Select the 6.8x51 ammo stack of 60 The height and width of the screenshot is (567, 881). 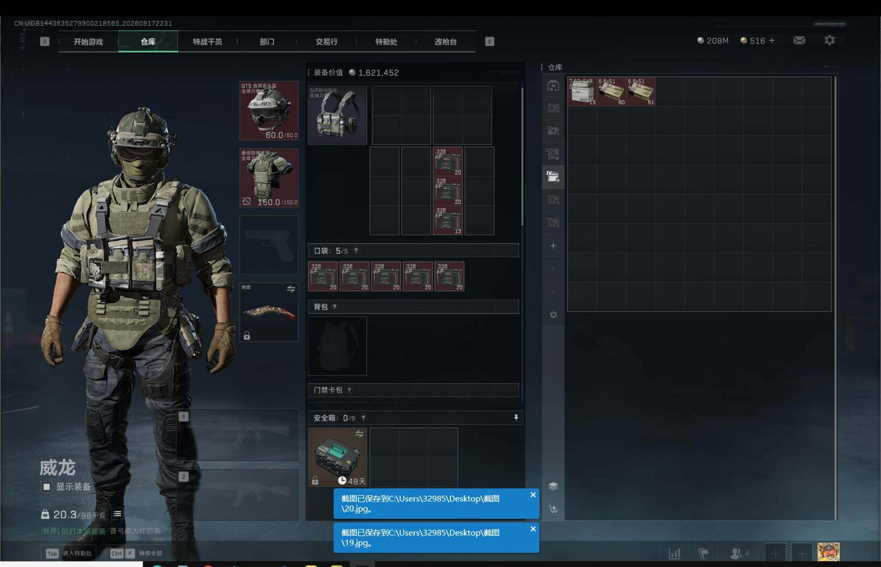click(x=612, y=92)
